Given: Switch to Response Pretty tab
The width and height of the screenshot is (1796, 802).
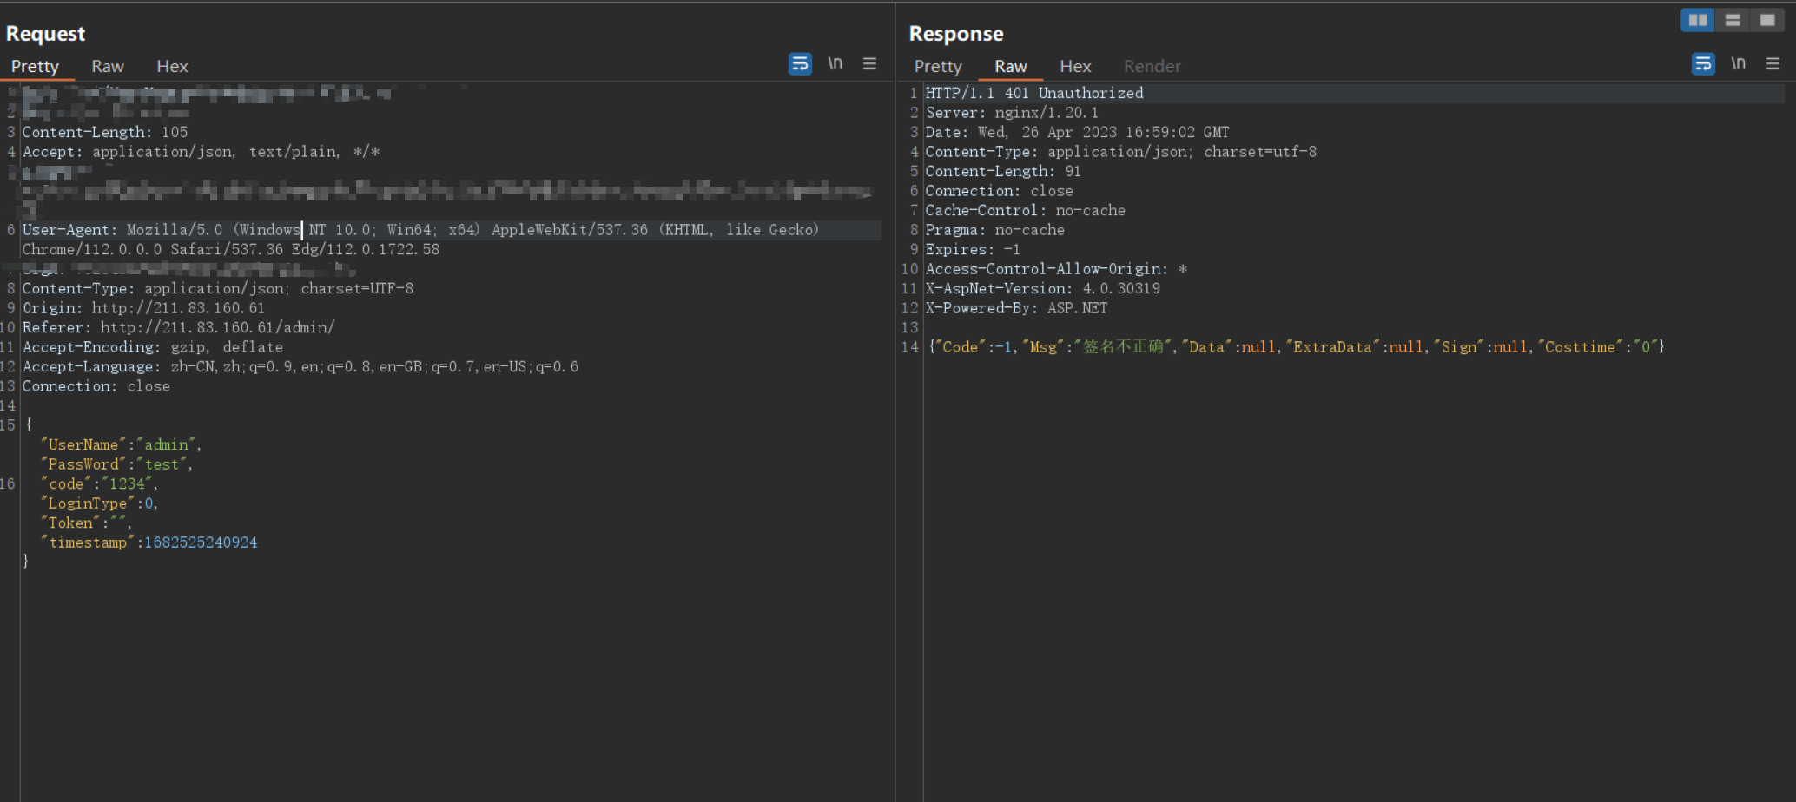Looking at the screenshot, I should click(938, 67).
